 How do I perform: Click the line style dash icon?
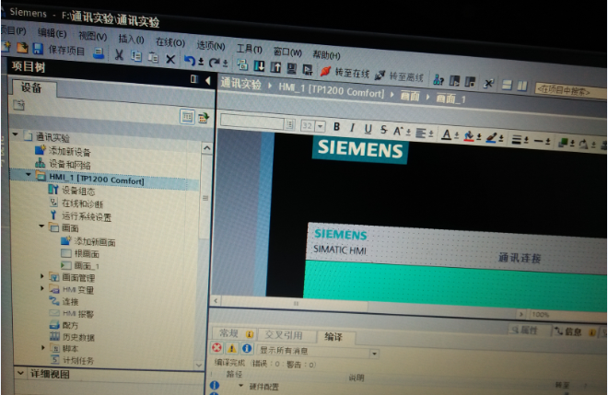click(538, 141)
